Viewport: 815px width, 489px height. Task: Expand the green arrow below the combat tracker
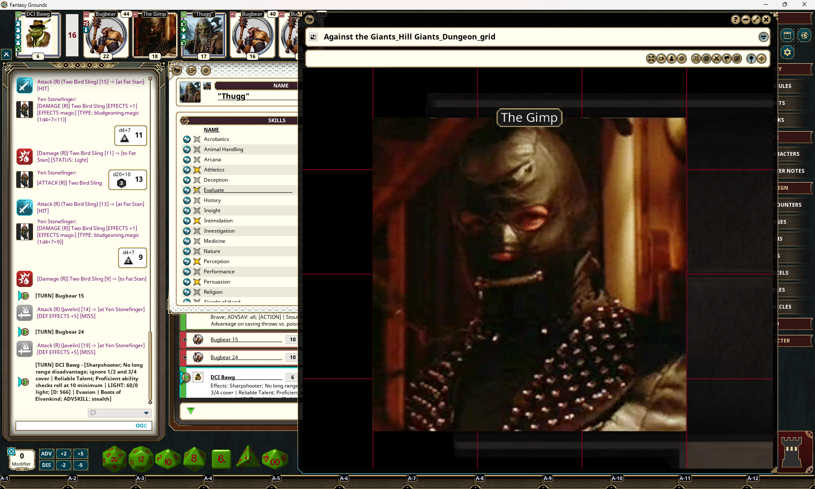point(191,411)
